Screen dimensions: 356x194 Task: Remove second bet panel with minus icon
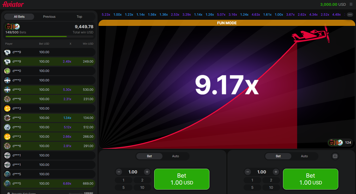tap(335, 156)
